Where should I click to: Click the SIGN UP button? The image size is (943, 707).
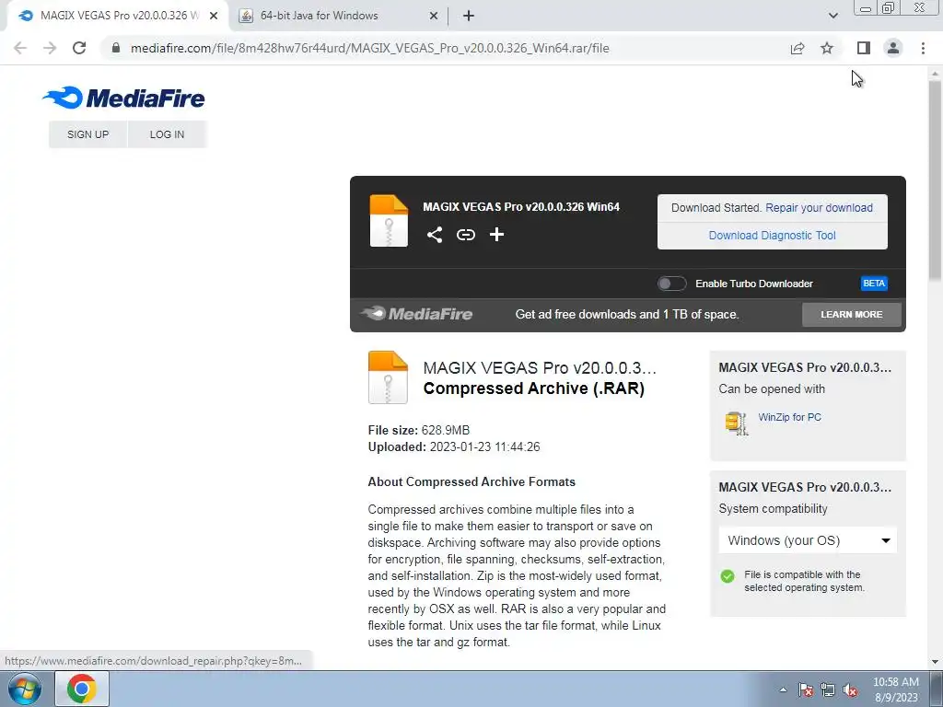[87, 134]
